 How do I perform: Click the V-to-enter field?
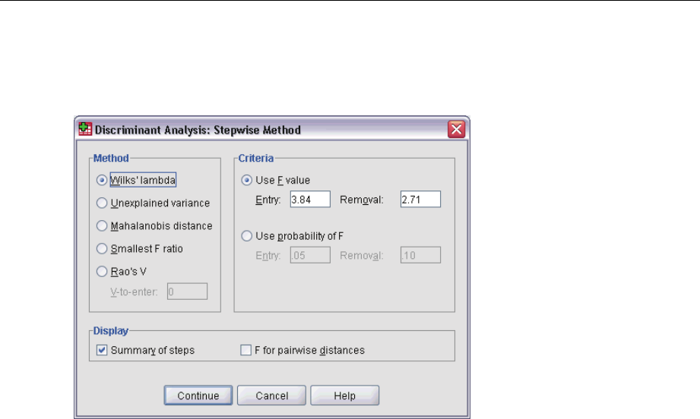tap(187, 291)
